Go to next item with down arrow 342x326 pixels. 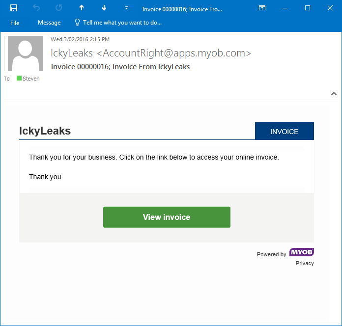[104, 8]
